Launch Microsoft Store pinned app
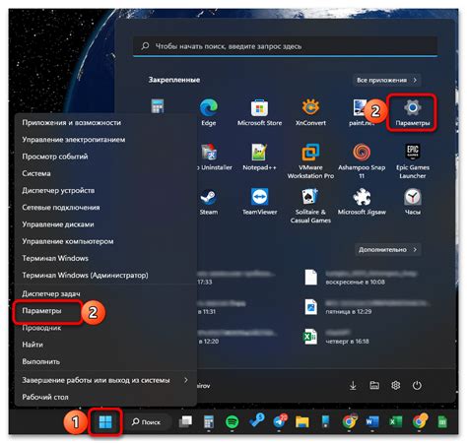The image size is (467, 443). (x=259, y=112)
